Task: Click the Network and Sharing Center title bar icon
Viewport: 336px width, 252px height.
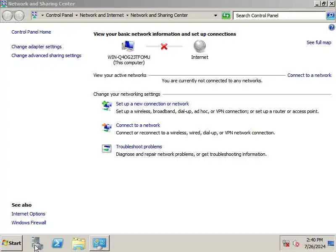Action: pyautogui.click(x=4, y=4)
